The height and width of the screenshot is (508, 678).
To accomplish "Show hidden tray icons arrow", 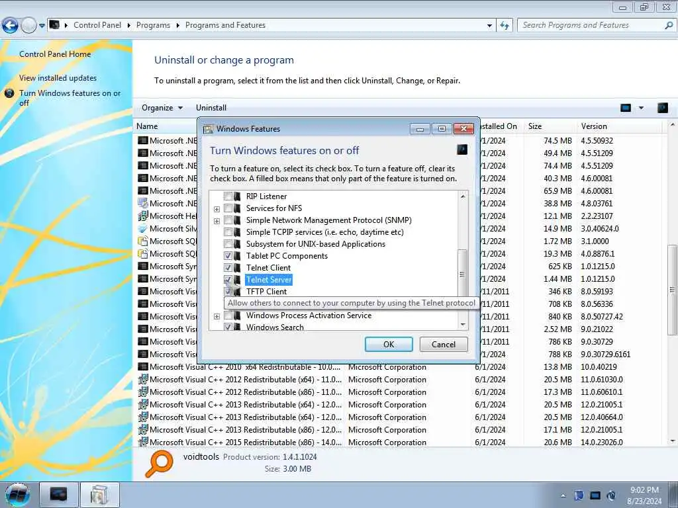I will [563, 495].
